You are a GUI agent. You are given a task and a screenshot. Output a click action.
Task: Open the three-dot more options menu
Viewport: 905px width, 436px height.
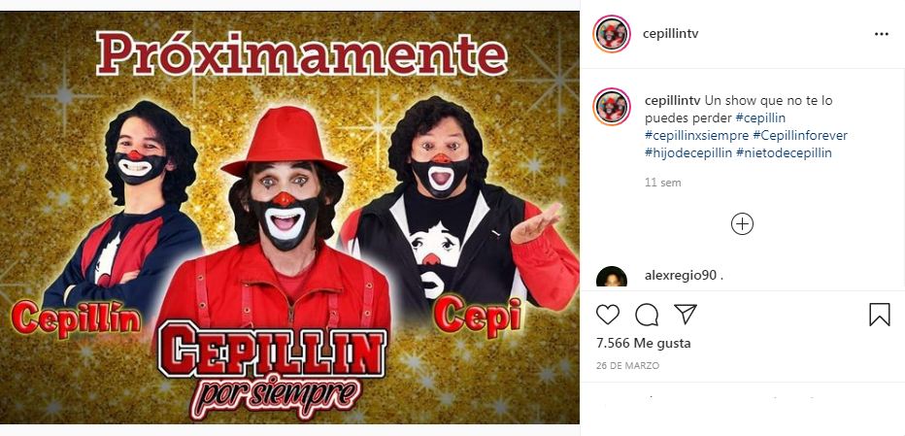[882, 34]
